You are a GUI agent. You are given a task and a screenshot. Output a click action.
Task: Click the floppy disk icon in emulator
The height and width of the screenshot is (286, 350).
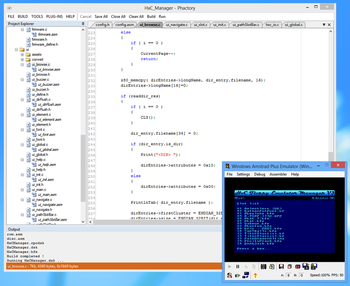point(281,267)
